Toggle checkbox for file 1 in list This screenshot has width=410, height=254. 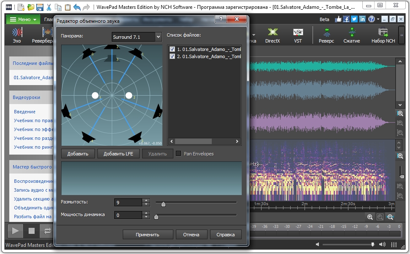click(172, 49)
